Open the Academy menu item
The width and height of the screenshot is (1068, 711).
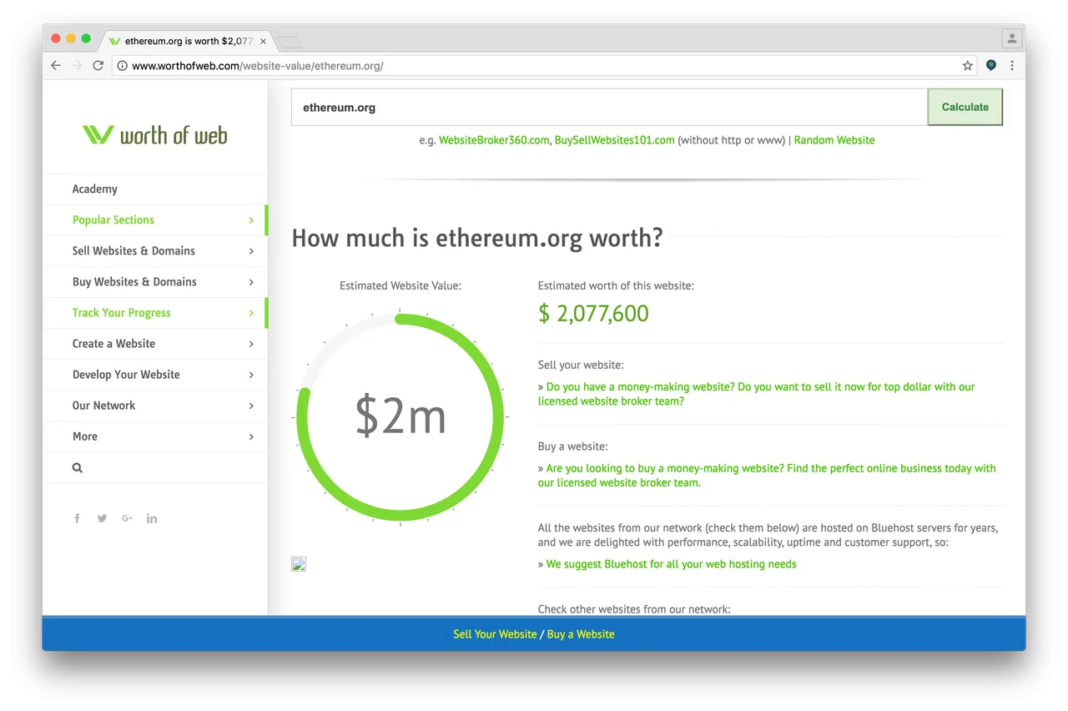tap(155, 189)
